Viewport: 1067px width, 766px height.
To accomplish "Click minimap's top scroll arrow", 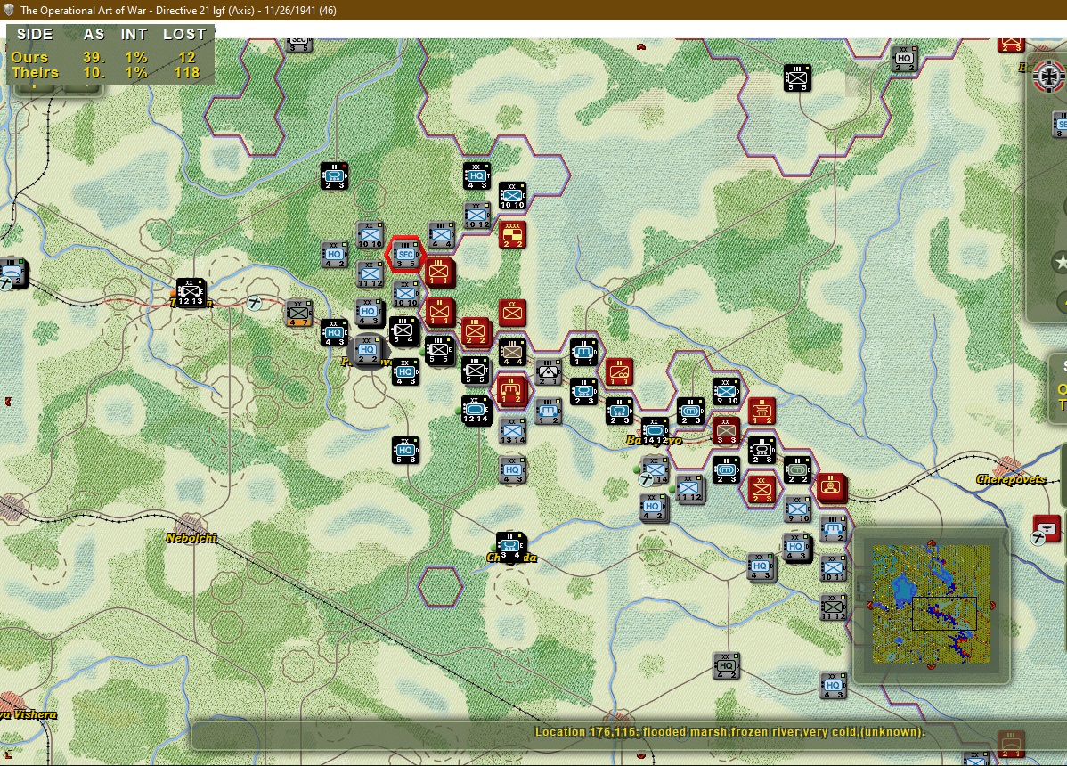I will [931, 543].
